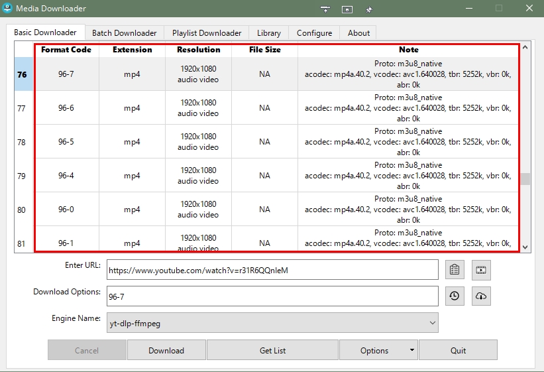This screenshot has width=544, height=372.
Task: Click the fullscreen rectangle icon in title bar
Action: 347,9
